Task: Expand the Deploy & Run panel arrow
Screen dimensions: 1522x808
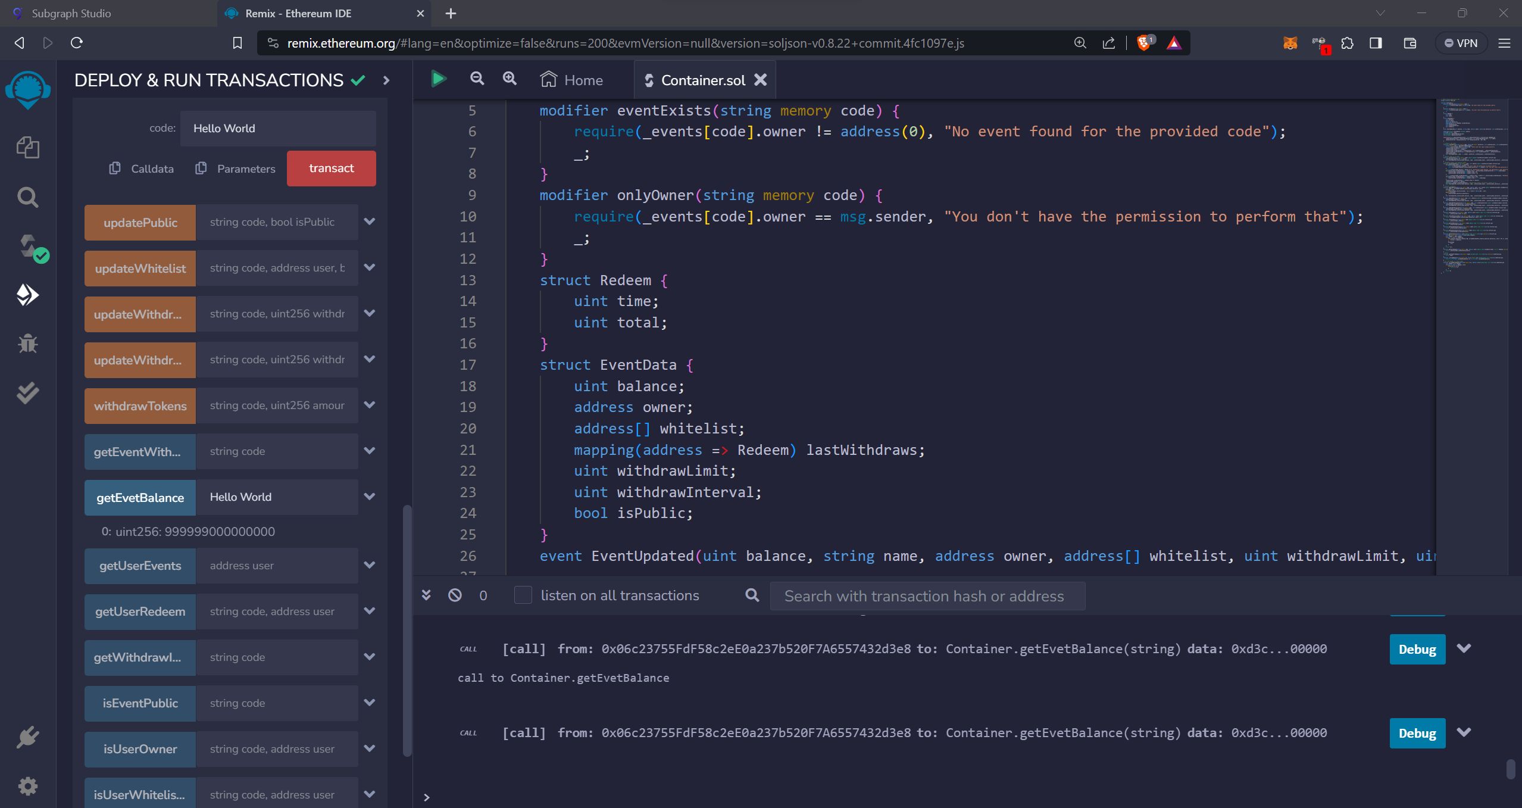Action: (386, 80)
